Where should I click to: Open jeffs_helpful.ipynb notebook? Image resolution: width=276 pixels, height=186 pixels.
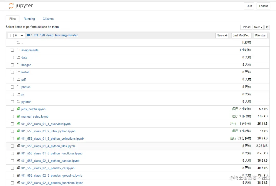33,109
